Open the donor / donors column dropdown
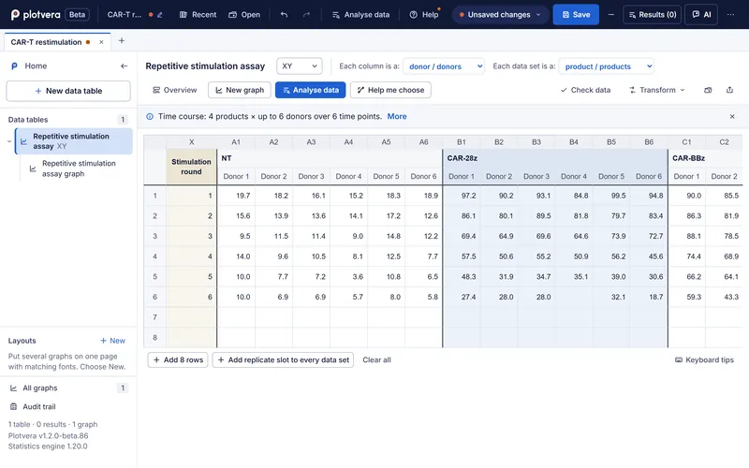The image size is (749, 468). 444,66
